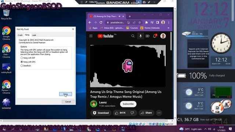Click the YouTube page vertical scrollbar
This screenshot has height=132, width=235.
(x=171, y=41)
